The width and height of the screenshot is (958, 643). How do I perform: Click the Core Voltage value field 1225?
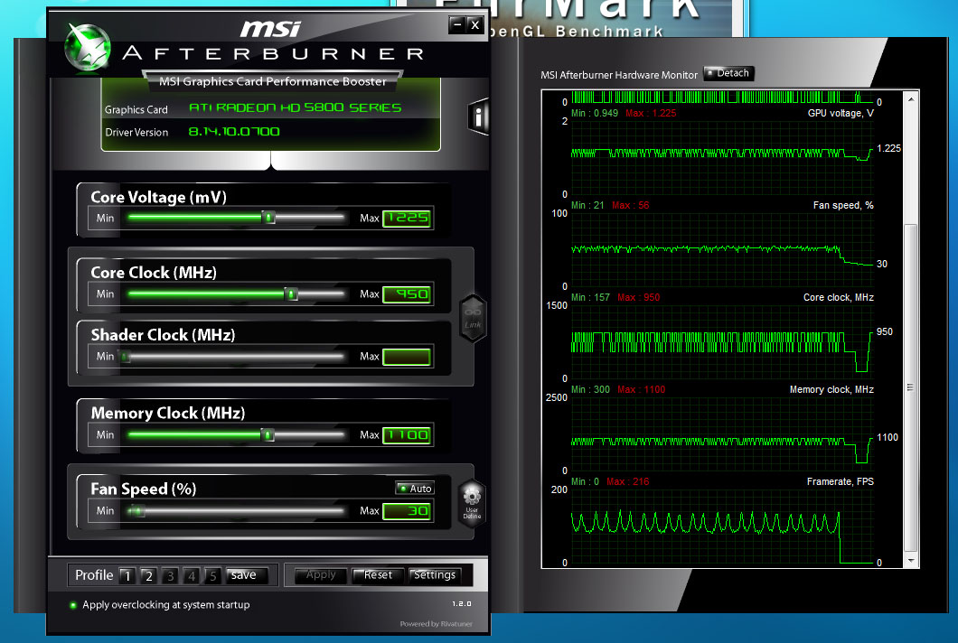pyautogui.click(x=408, y=218)
